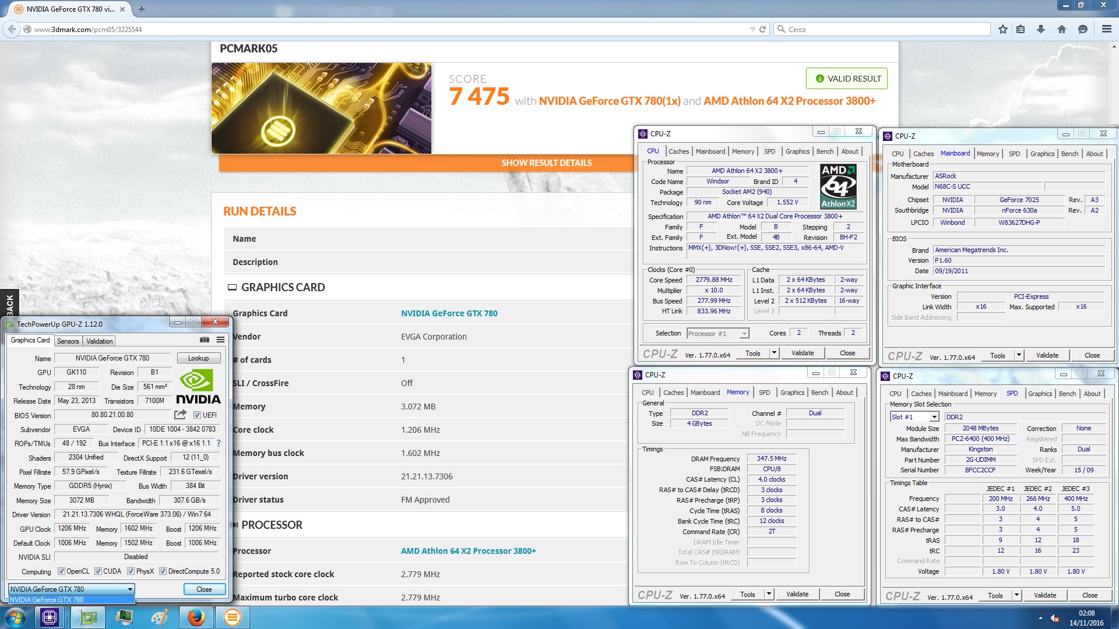Expand Tools arrow in CPU-Z Memory window
Viewport: 1119px width, 629px height.
(769, 594)
